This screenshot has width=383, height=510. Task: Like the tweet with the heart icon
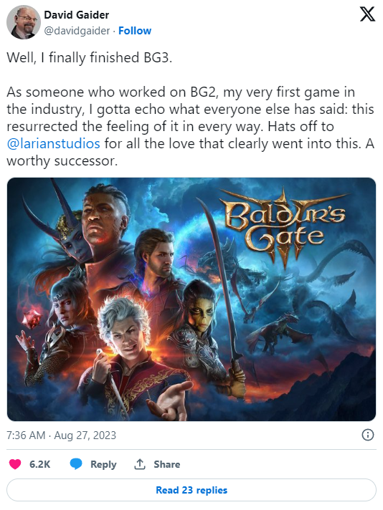click(x=15, y=464)
